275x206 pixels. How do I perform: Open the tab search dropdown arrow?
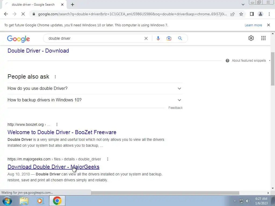pos(243,5)
